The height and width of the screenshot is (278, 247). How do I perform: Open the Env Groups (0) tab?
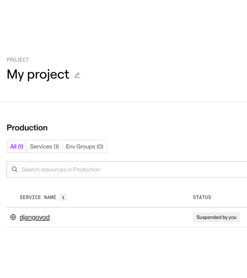click(85, 146)
